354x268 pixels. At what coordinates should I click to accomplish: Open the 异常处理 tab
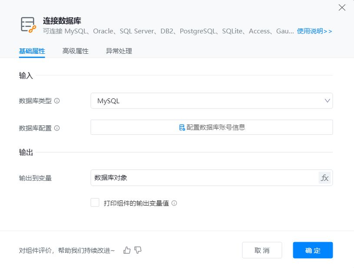pos(119,51)
